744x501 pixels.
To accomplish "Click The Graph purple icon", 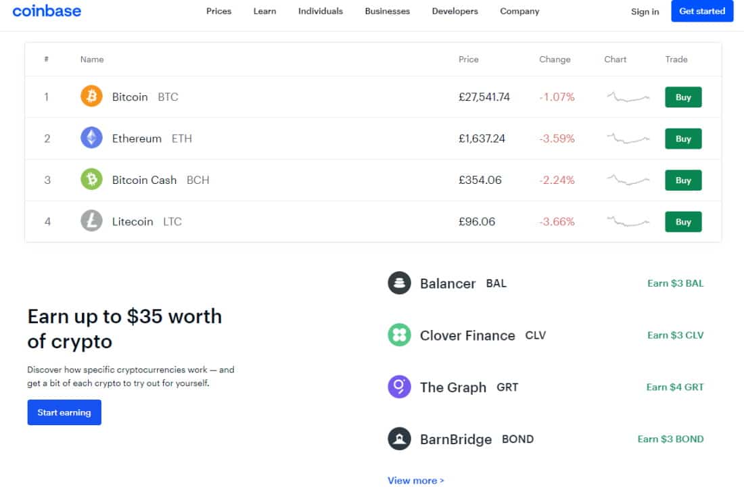I will click(399, 387).
